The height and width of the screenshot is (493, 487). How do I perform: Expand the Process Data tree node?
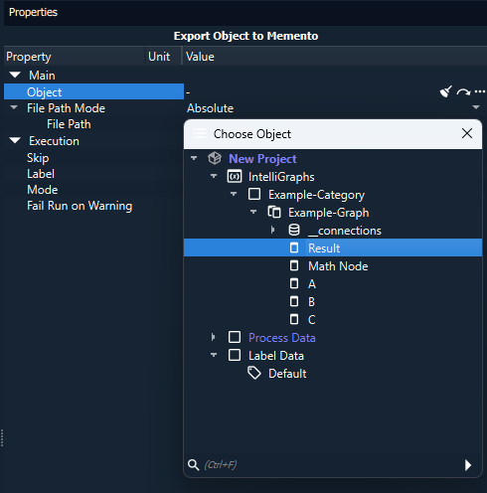coord(213,337)
